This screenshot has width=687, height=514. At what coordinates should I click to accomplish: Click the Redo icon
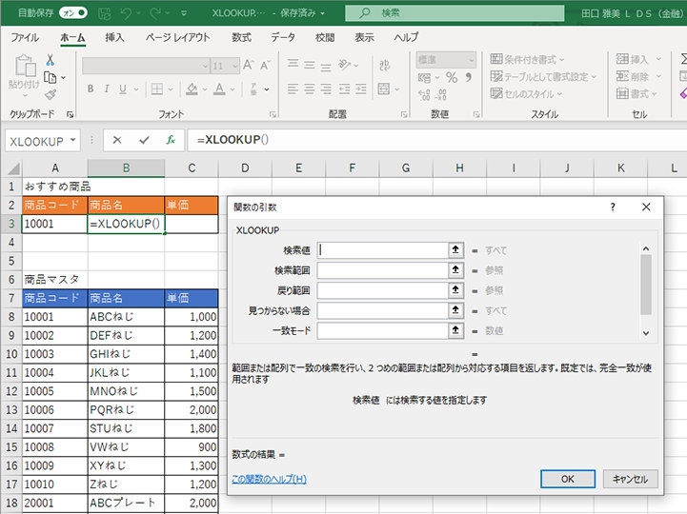tap(154, 13)
